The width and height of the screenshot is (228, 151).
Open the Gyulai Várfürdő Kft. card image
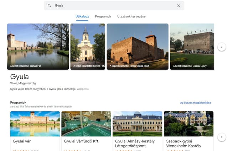tap(86, 124)
